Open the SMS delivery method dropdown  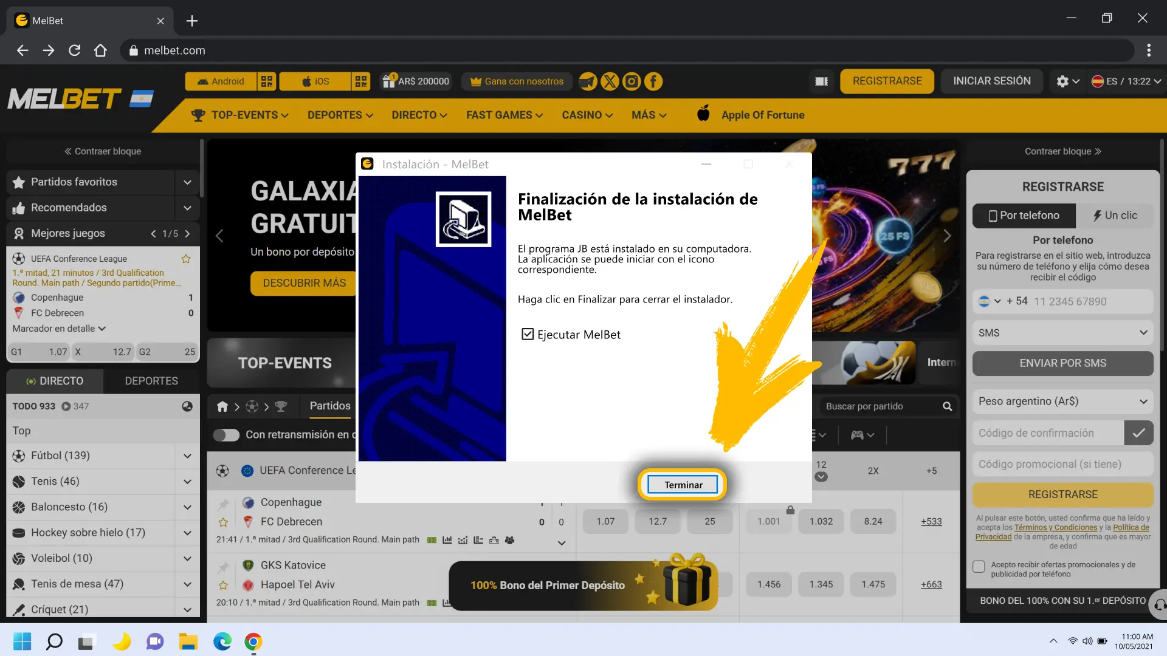click(1062, 333)
